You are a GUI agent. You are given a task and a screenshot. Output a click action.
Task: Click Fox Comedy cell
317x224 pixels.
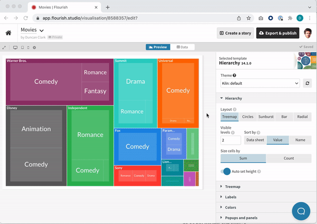click(138, 146)
